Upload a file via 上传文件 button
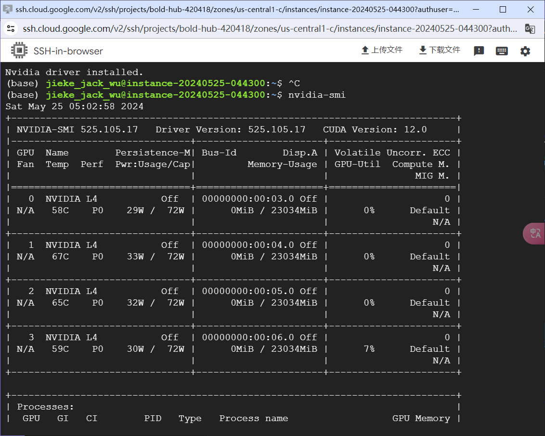This screenshot has width=545, height=436. tap(382, 51)
